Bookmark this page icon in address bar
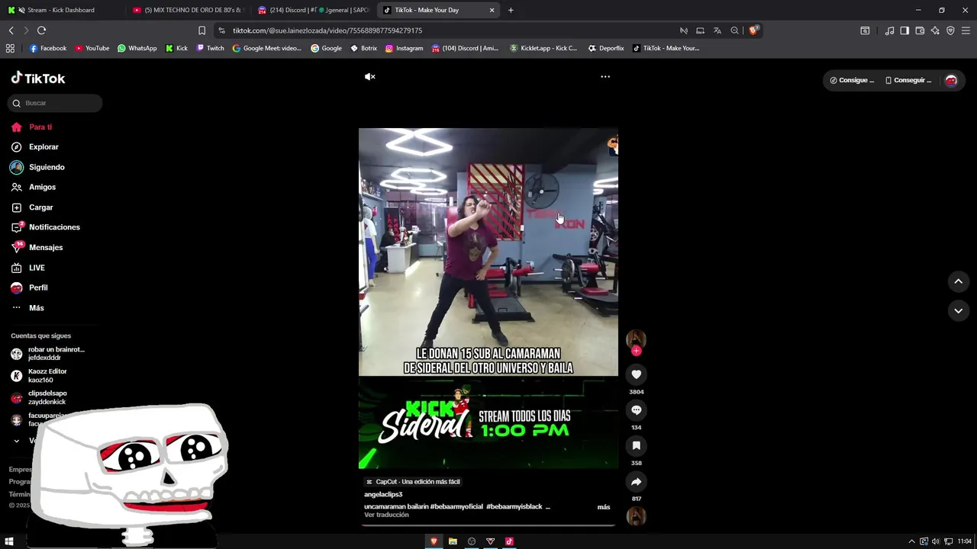Image resolution: width=977 pixels, height=549 pixels. pos(202,30)
